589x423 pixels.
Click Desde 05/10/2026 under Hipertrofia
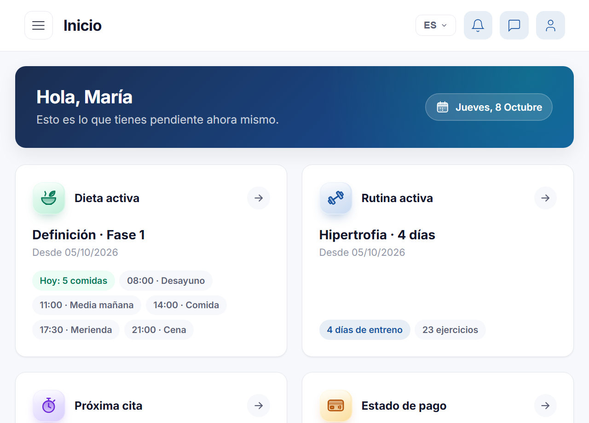click(362, 253)
